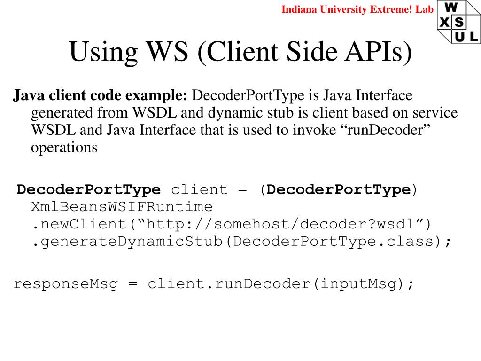
Task: Click the .generateDynamicStub method call
Action: point(127,242)
